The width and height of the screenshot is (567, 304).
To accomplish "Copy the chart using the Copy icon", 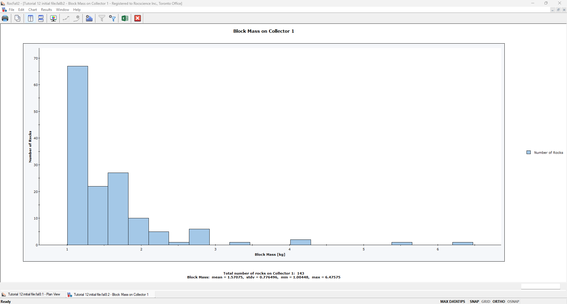I will tap(17, 18).
